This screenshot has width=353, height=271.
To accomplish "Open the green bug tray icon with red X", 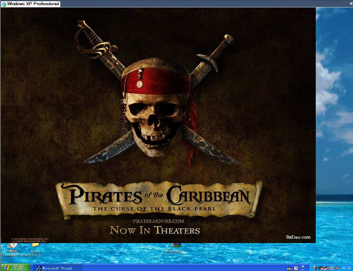I will [321, 268].
